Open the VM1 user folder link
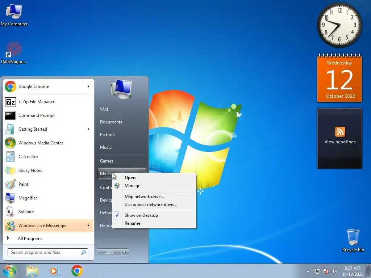 pos(104,109)
